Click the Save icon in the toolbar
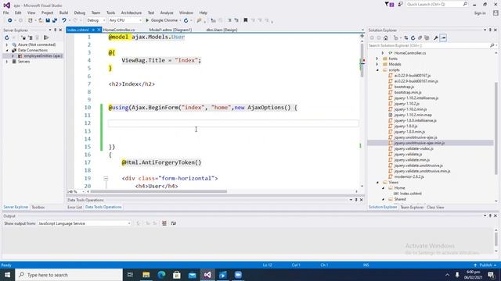This screenshot has height=281, width=501. 48,20
